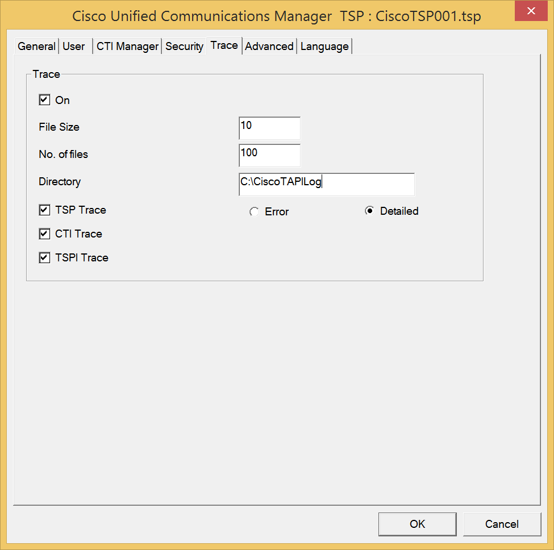554x550 pixels.
Task: Click the File Size input field
Action: (x=269, y=128)
